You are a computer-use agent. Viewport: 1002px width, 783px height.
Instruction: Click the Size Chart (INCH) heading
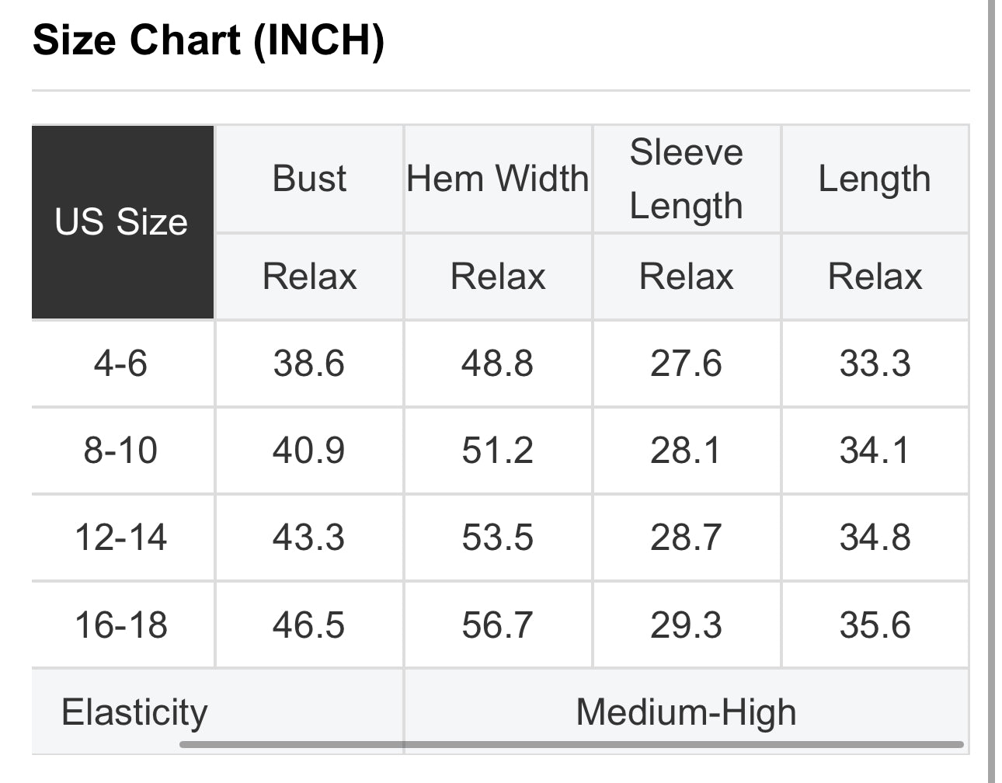[208, 40]
